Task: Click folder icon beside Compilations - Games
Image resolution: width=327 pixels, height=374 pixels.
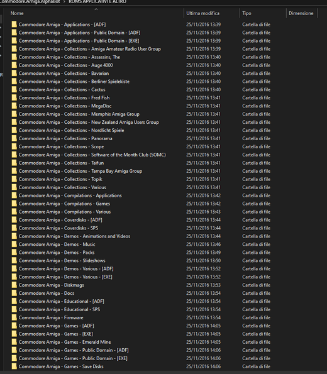Action: pos(14,204)
